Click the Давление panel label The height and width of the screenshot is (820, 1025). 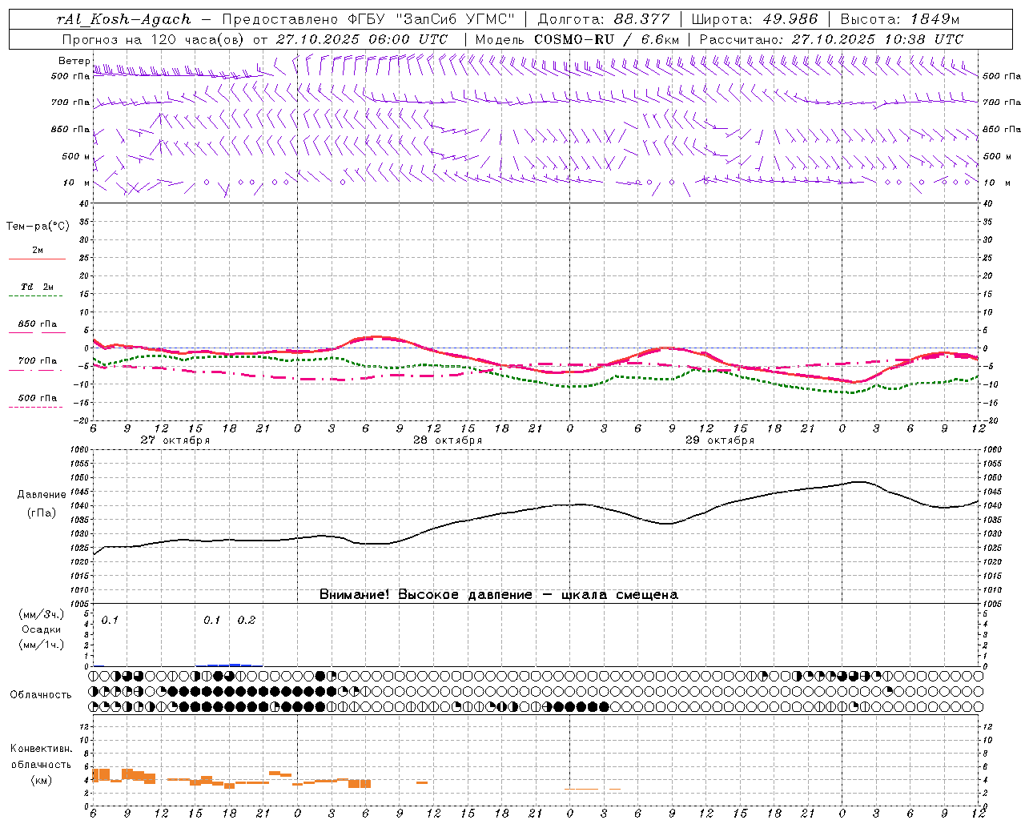pyautogui.click(x=42, y=495)
